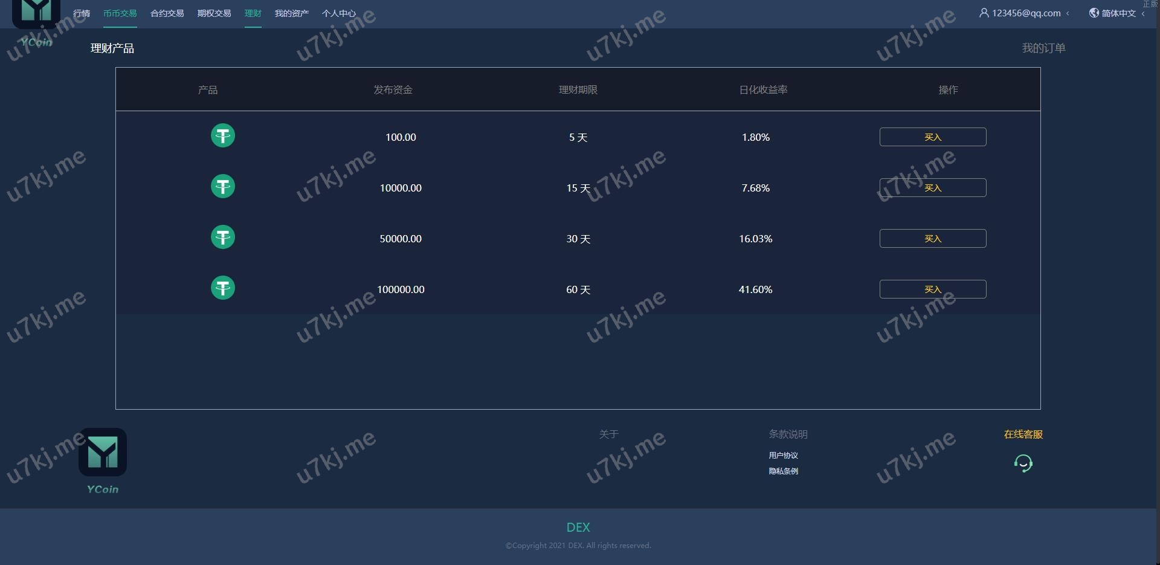The height and width of the screenshot is (565, 1160).
Task: Click the Tether icon in 5-day product row
Action: 222,136
